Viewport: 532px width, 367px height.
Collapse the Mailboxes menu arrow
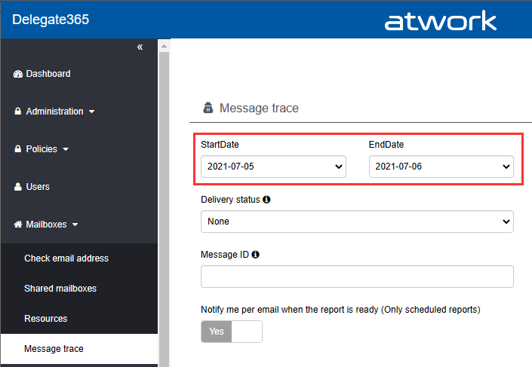pos(75,225)
